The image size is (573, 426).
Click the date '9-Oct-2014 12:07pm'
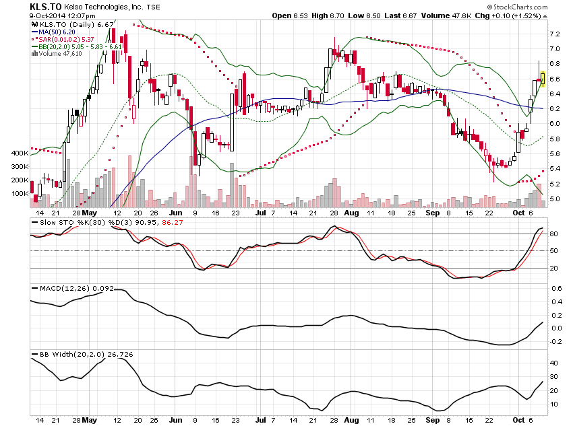click(x=63, y=16)
